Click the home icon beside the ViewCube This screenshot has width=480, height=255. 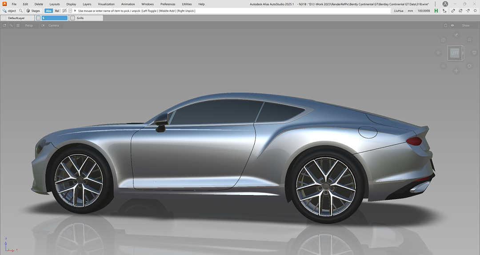[443, 40]
